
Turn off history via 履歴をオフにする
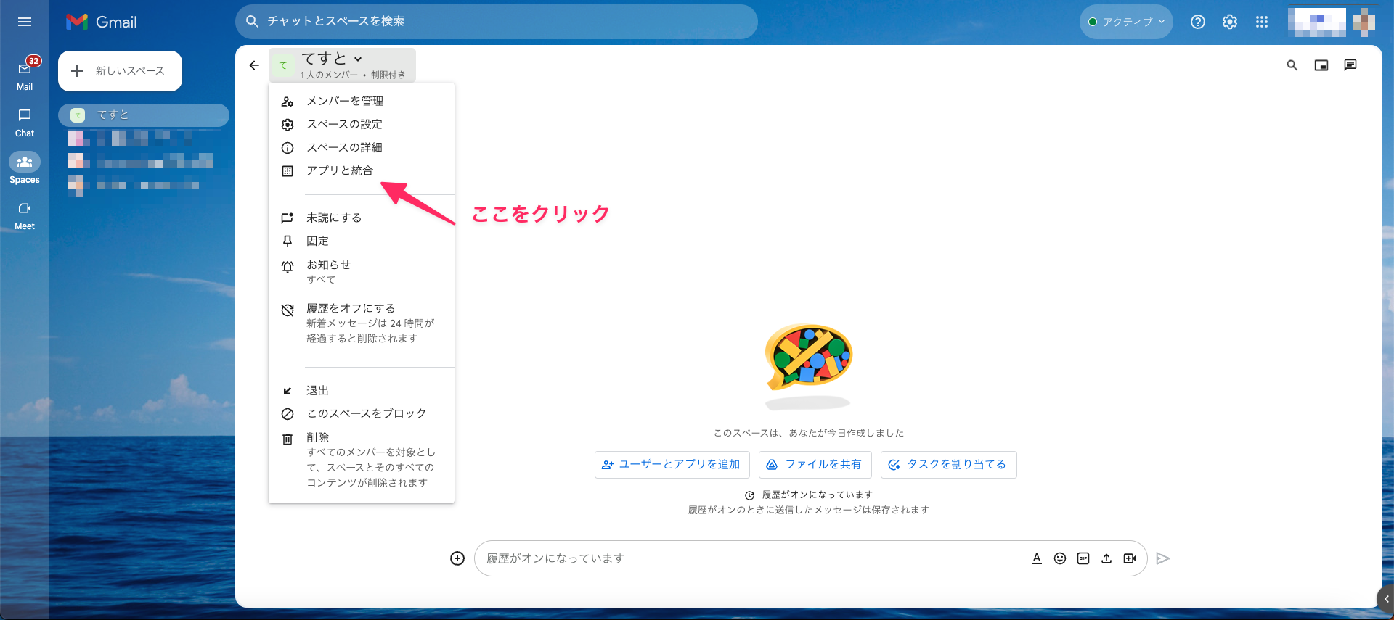click(x=351, y=309)
